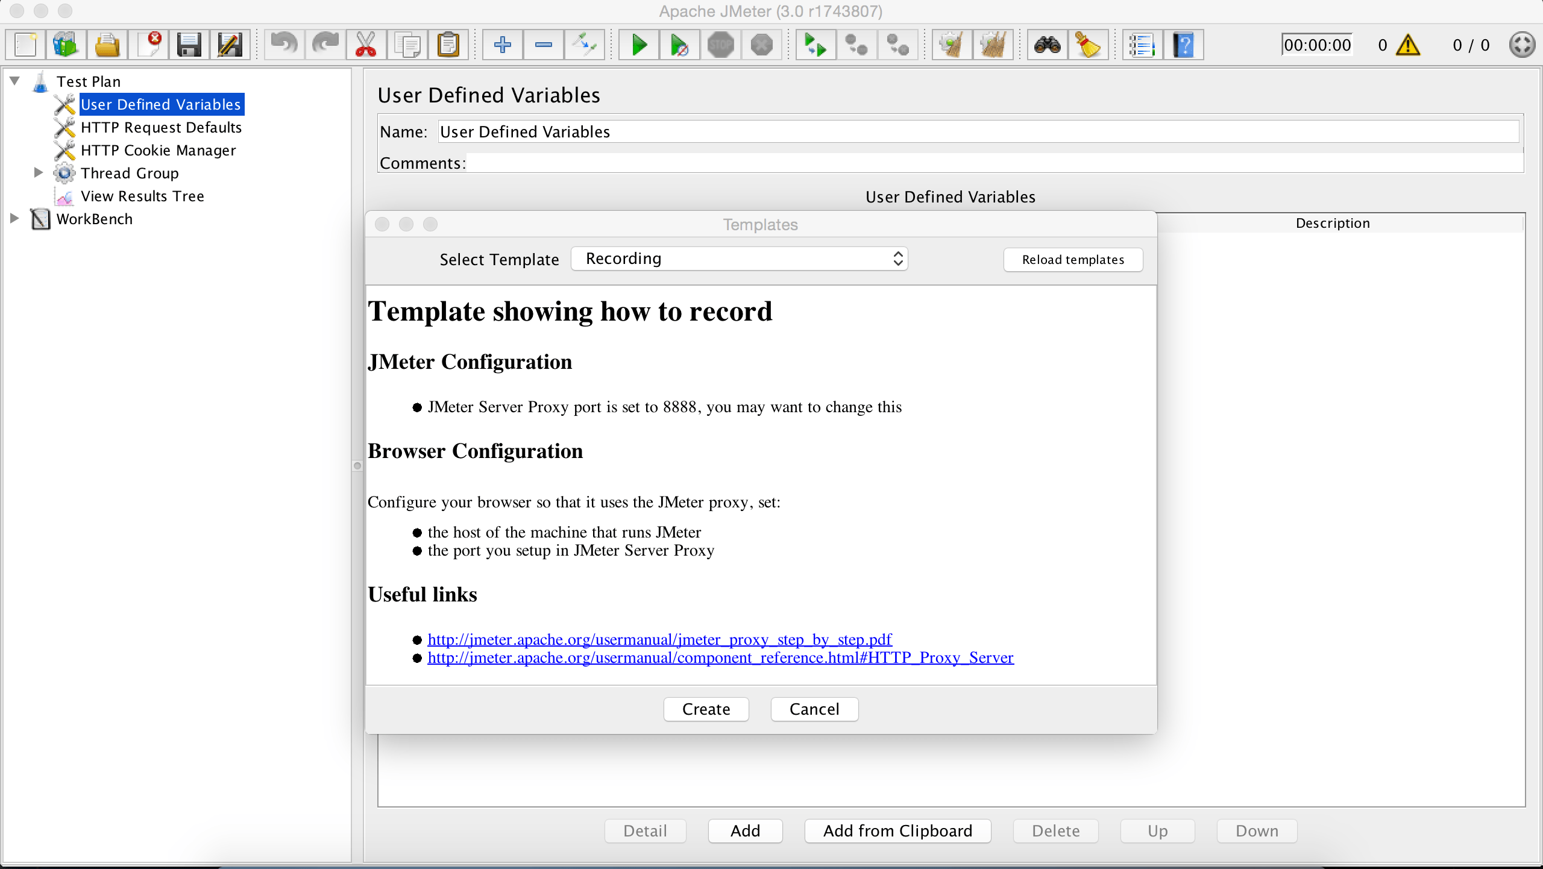Viewport: 1543px width, 869px height.
Task: Open the Select Template dropdown
Action: [739, 259]
